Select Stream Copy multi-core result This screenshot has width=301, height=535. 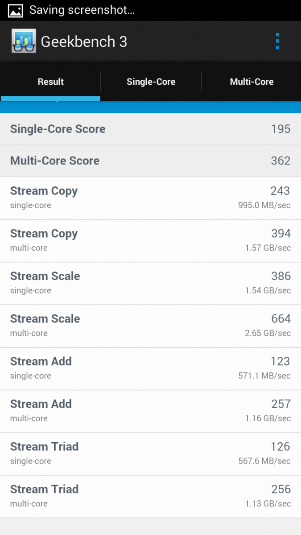pyautogui.click(x=150, y=241)
